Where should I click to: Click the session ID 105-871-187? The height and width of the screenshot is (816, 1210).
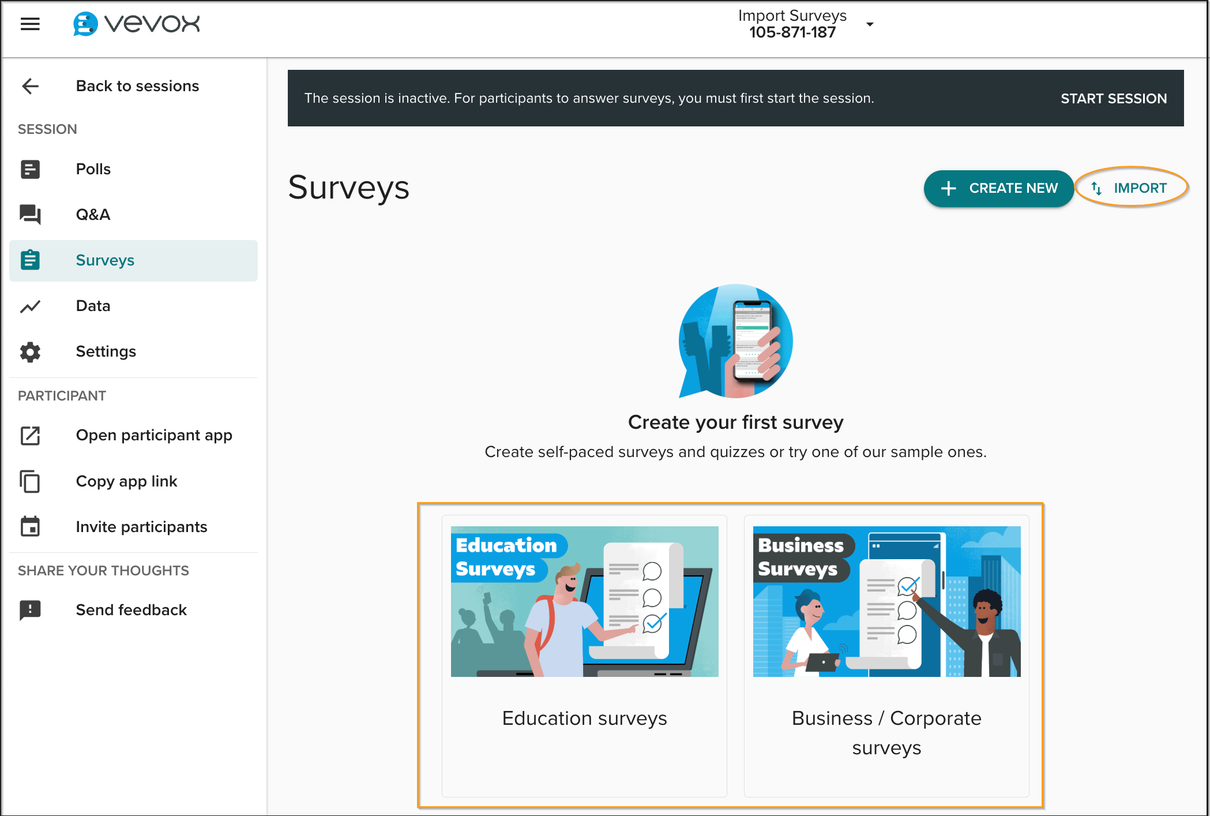coord(792,32)
